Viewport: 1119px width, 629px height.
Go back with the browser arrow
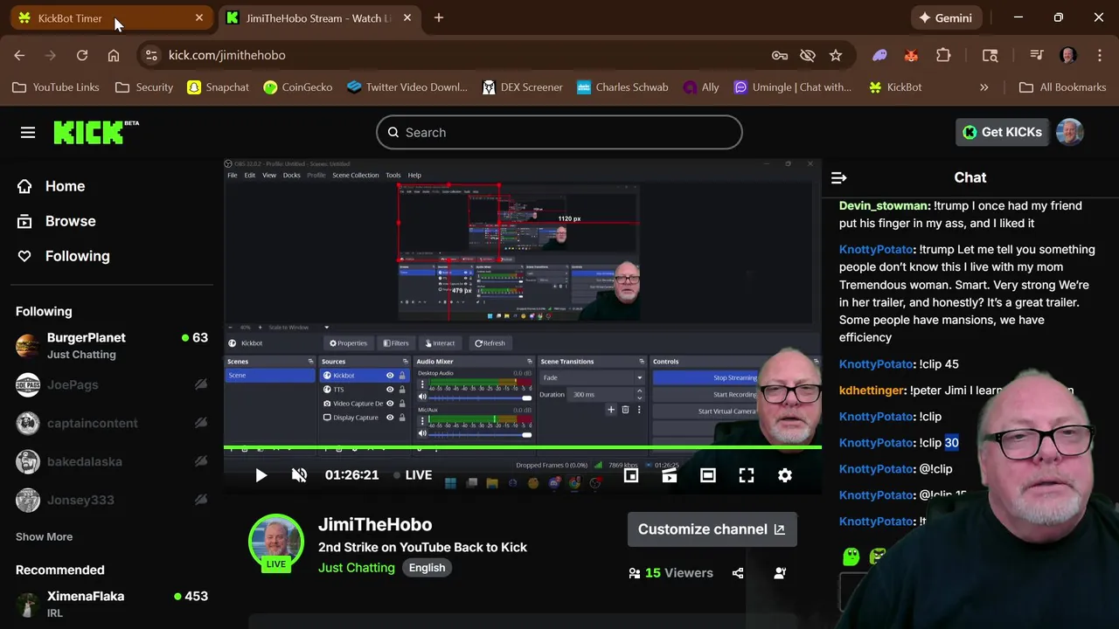pos(19,55)
